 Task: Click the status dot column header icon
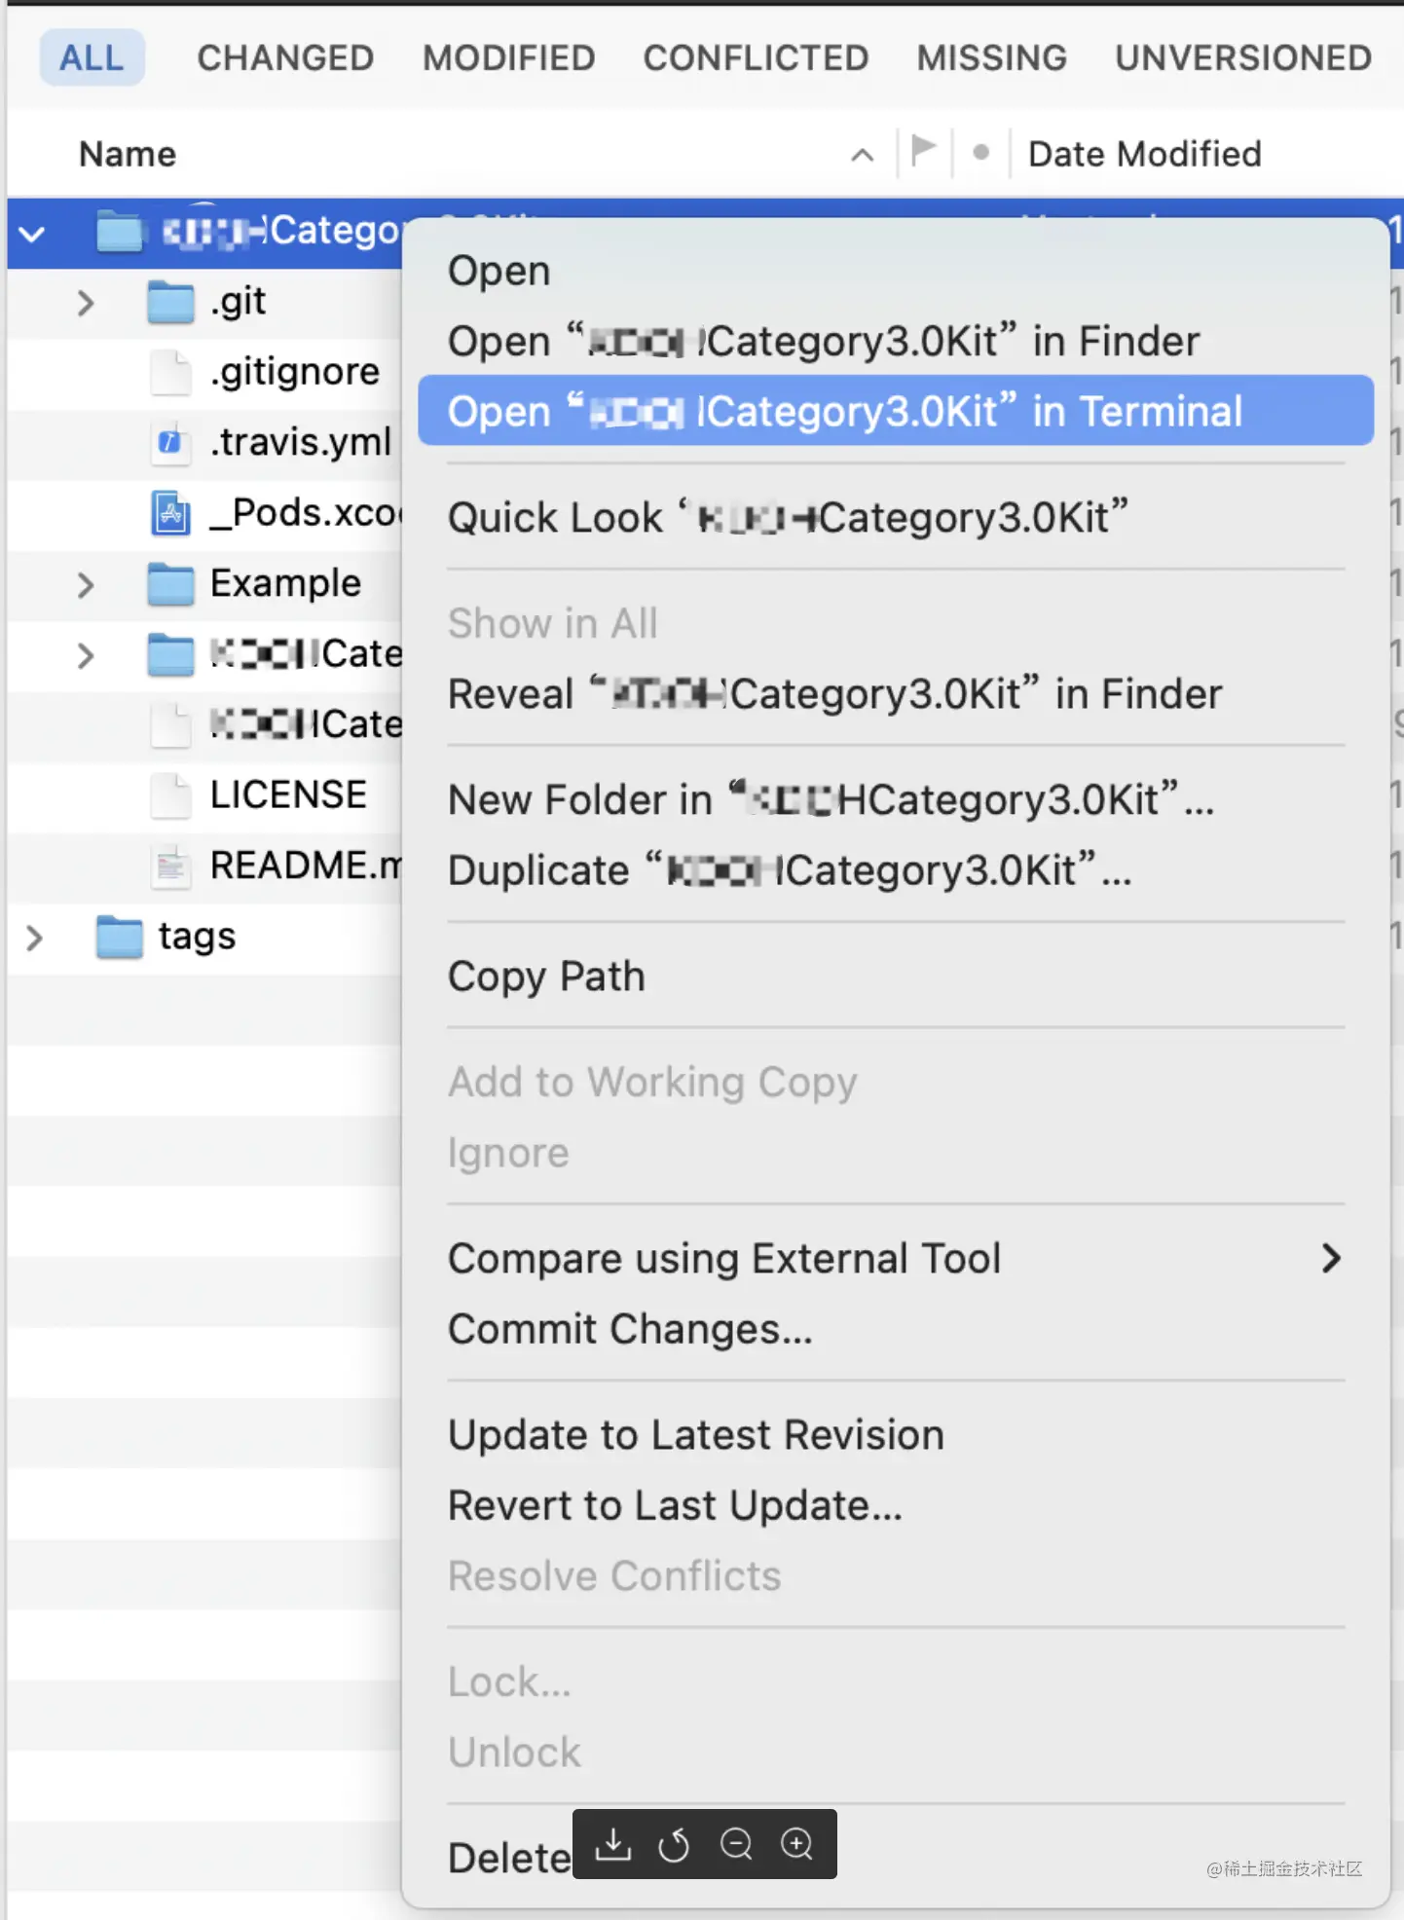pos(981,152)
